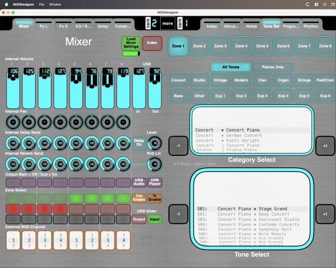Toggle USB Audio output button
The height and width of the screenshot is (268, 336).
click(139, 182)
